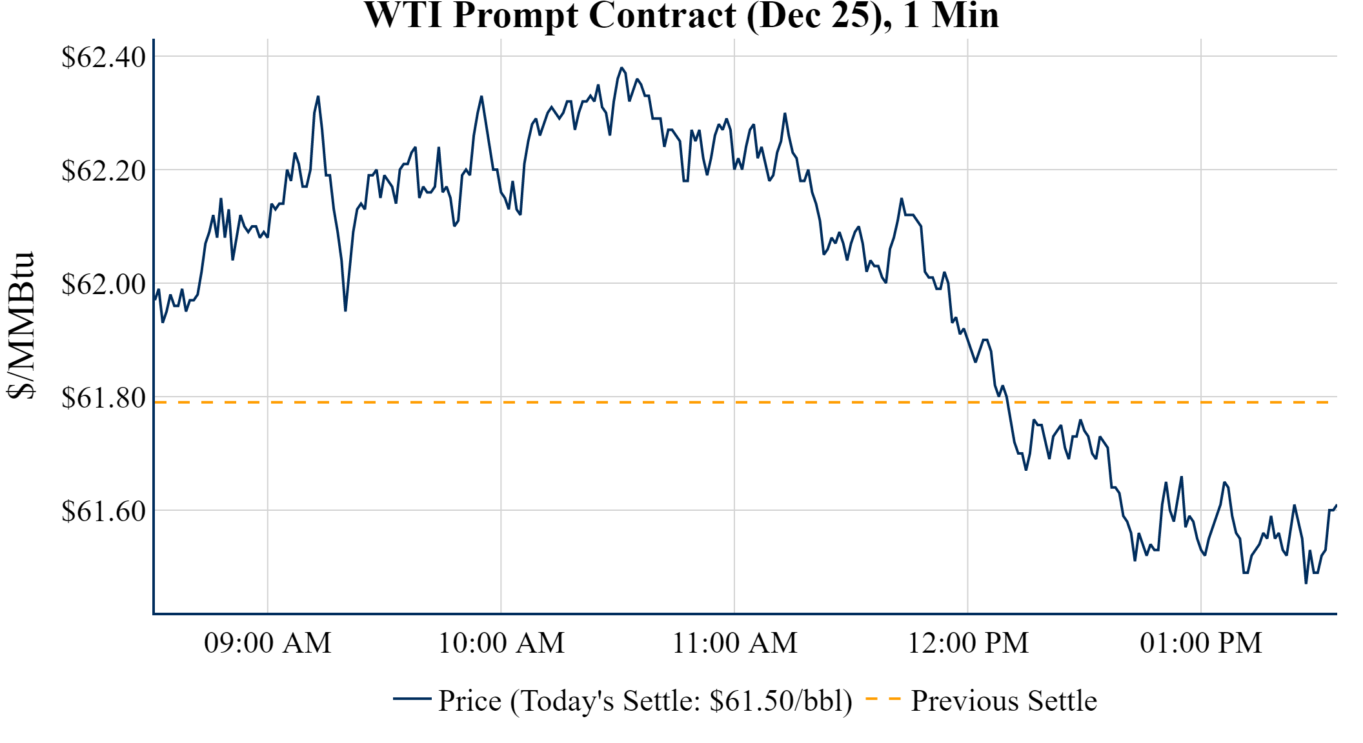This screenshot has width=1363, height=743.
Task: Click the 09:00 AM x-axis tick label
Action: click(268, 643)
